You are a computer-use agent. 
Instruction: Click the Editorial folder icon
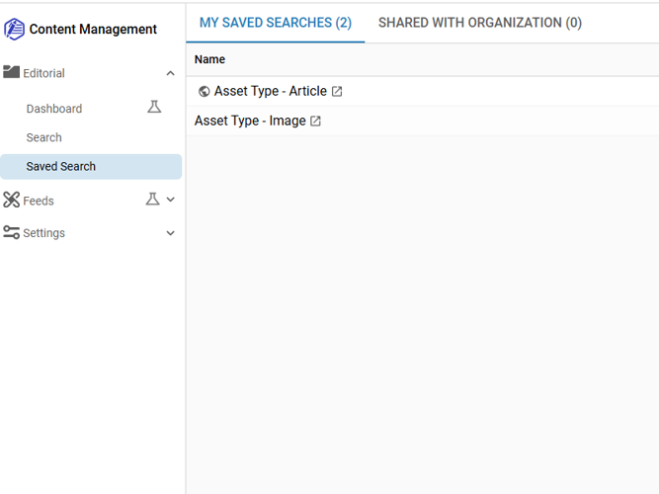click(x=12, y=73)
